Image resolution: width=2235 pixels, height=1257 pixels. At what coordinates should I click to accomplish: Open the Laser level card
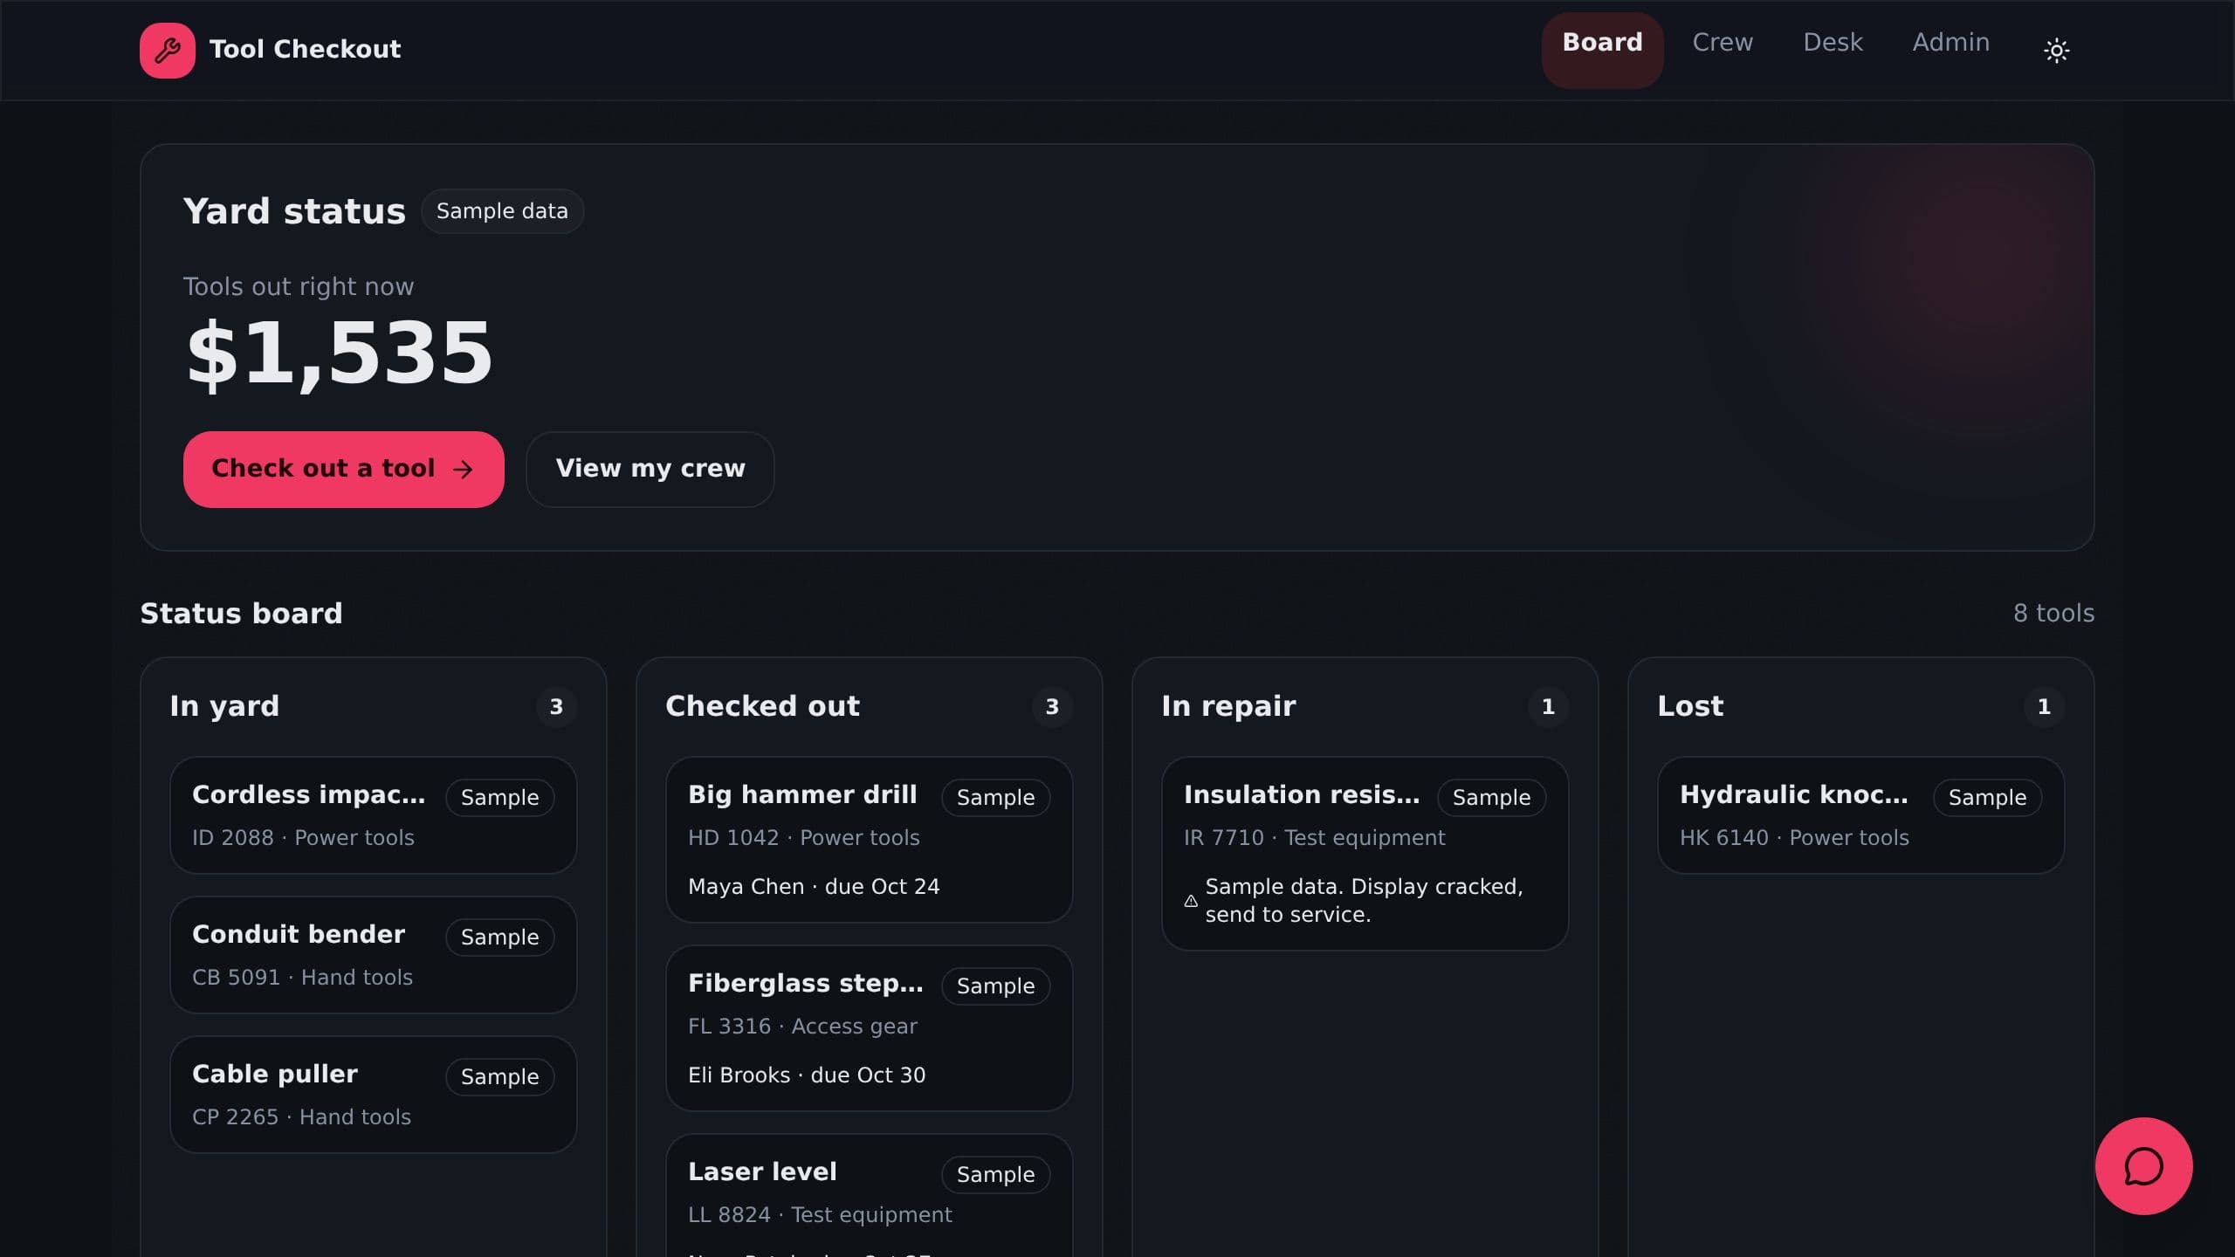(x=869, y=1195)
